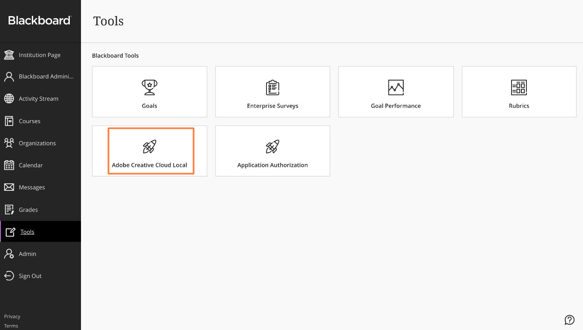Click the Tools page heading
Image resolution: width=583 pixels, height=330 pixels.
[x=108, y=21]
